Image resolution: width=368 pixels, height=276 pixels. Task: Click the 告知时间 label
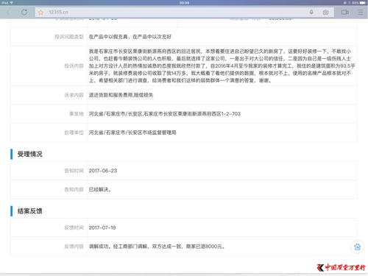tap(74, 171)
